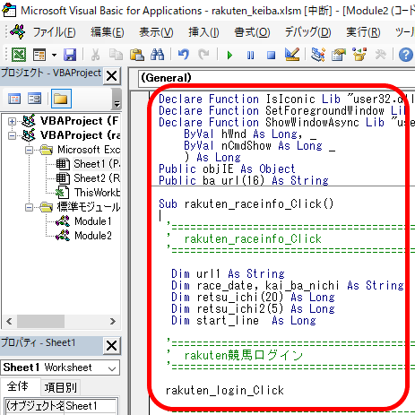Collapse the 標準モジュール folder
This screenshot has width=415, height=415.
(29, 207)
